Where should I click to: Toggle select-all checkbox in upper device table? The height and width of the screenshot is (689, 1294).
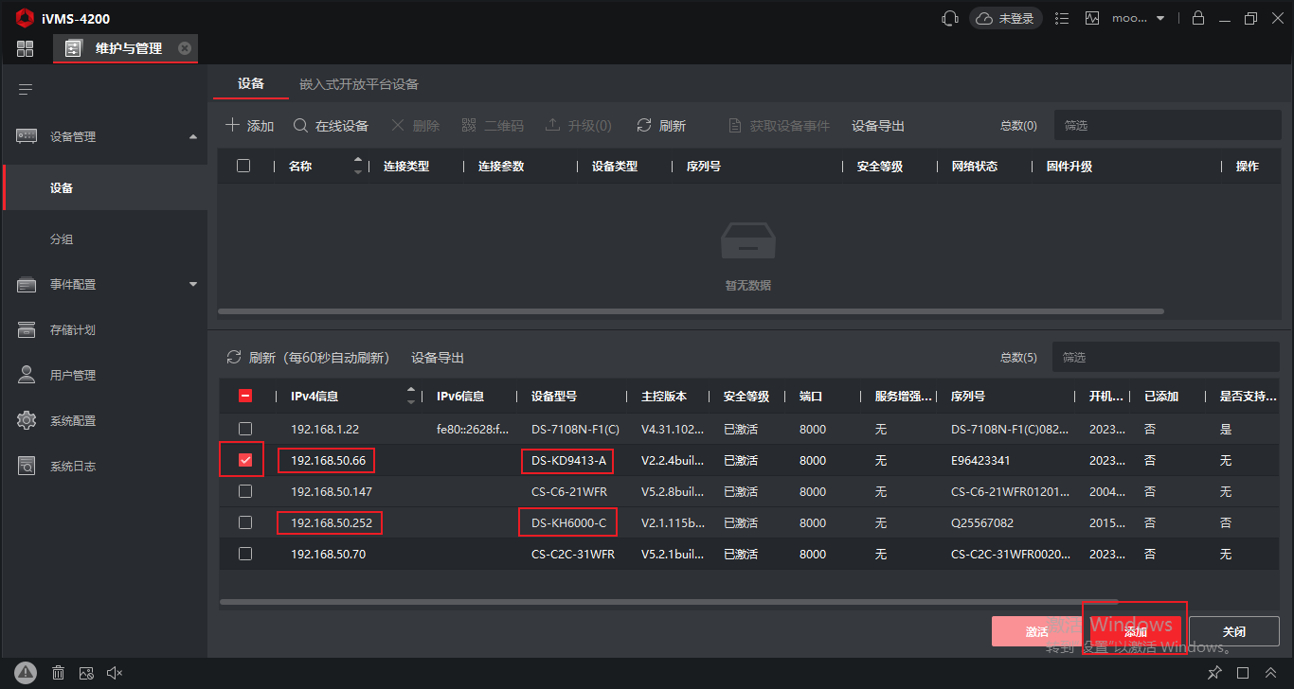point(243,166)
